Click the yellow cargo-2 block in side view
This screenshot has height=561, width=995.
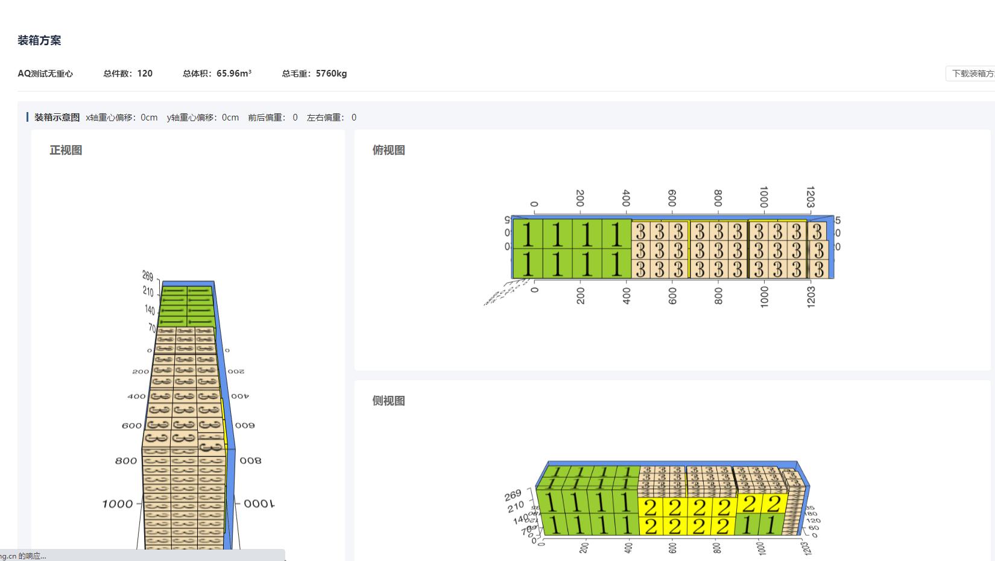click(686, 516)
